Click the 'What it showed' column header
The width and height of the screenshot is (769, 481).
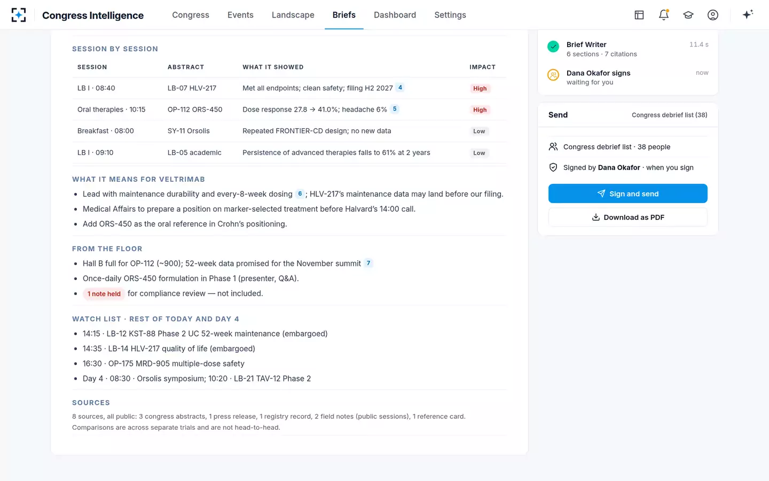273,67
